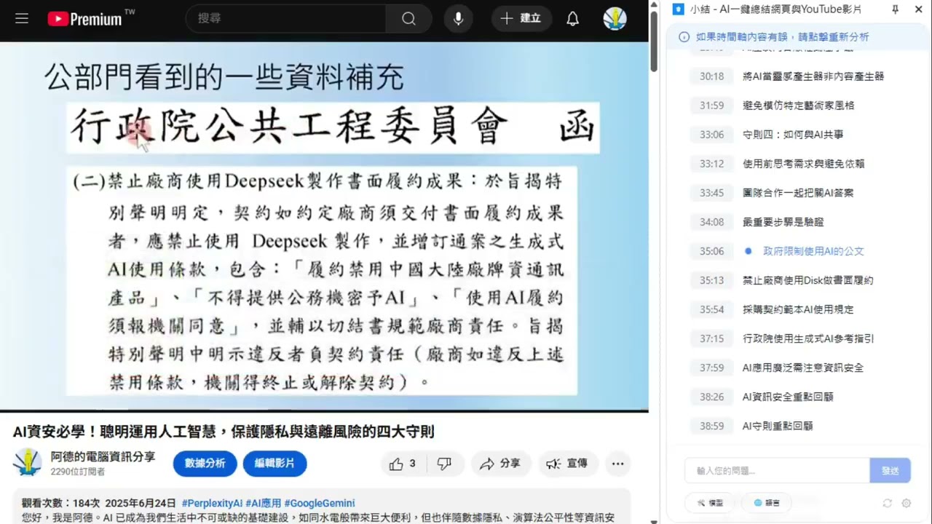Screen dimensions: 932x524
Task: Send the question with 發送
Action: coord(890,471)
